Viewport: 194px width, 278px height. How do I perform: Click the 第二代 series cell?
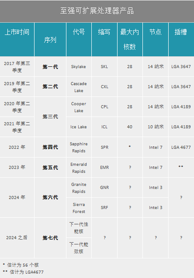pos(50,86)
